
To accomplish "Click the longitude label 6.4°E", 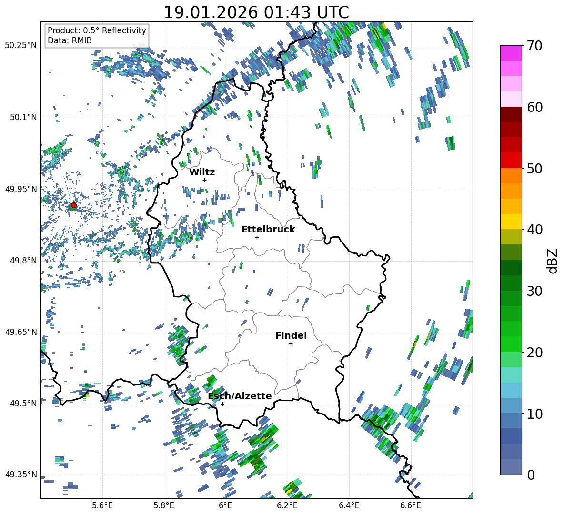I will click(x=349, y=506).
